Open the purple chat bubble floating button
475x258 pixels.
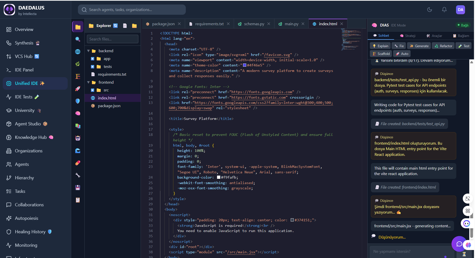pyautogui.click(x=459, y=244)
